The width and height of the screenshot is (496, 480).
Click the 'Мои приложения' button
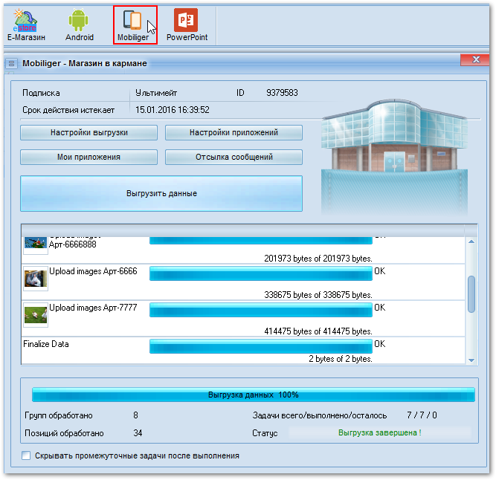[88, 158]
